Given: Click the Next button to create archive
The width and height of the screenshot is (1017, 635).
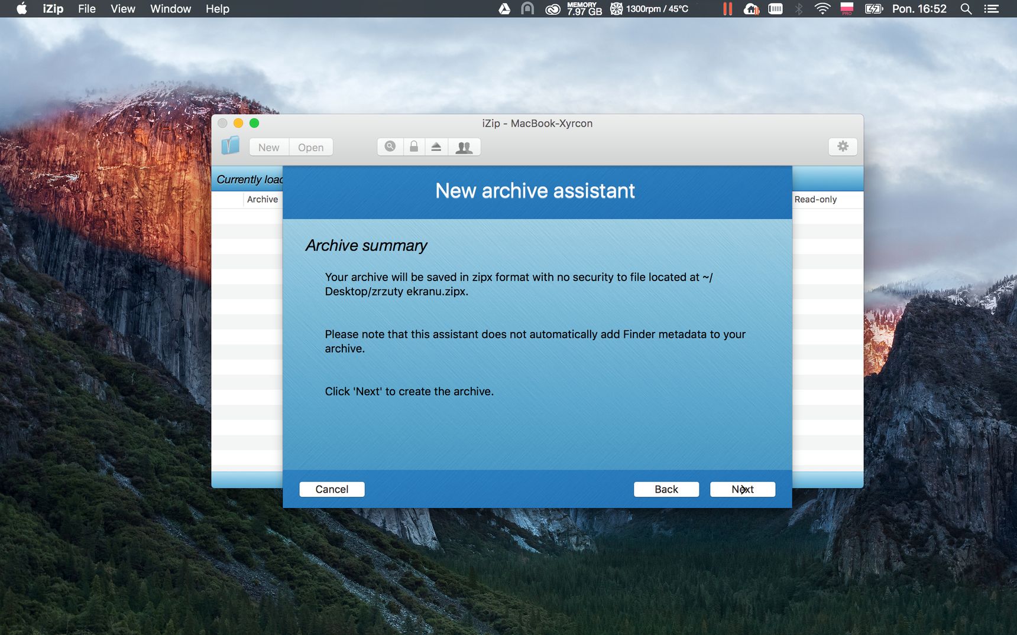Looking at the screenshot, I should coord(742,489).
